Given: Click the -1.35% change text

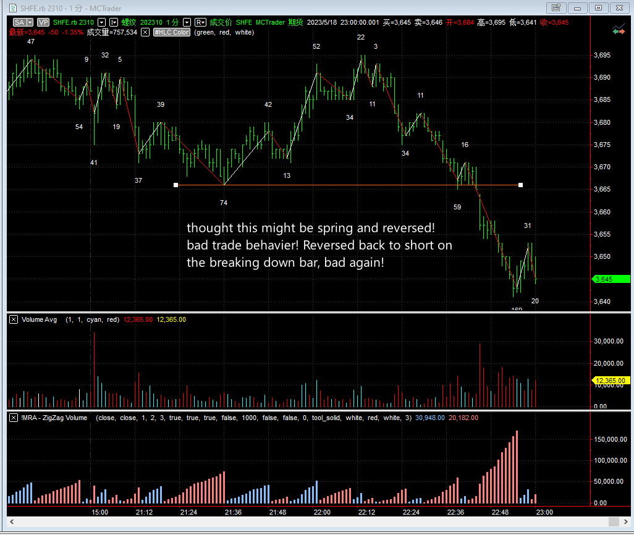Looking at the screenshot, I should [72, 32].
